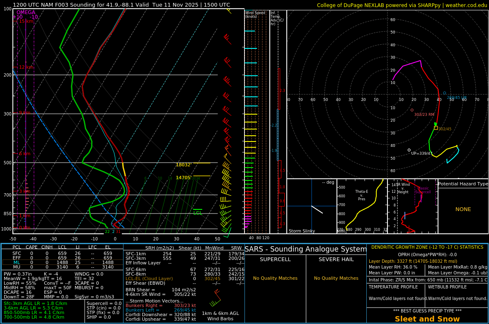Screen dimensions: 489x324
Task: Click the 'K = -4' index value
Action: 51,274
